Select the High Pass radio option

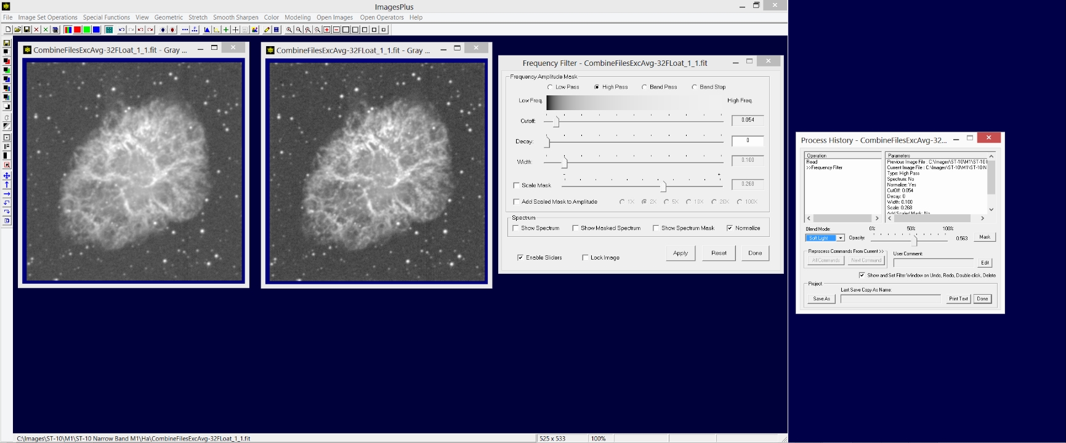(x=611, y=87)
